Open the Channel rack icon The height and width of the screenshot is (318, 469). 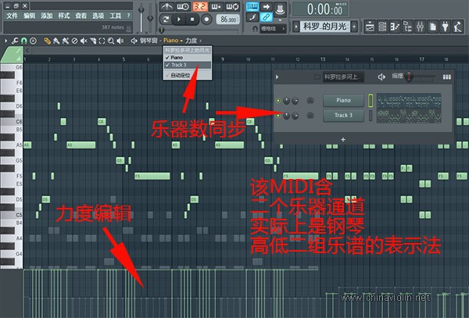pos(382,27)
